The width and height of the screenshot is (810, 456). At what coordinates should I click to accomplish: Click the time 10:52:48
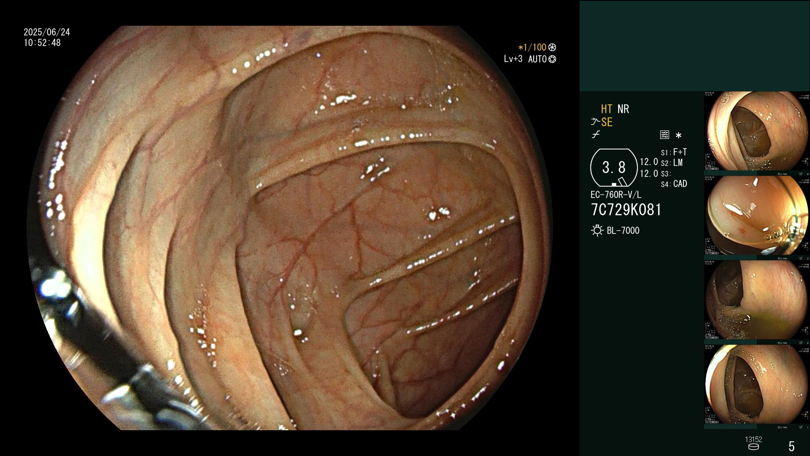(42, 43)
